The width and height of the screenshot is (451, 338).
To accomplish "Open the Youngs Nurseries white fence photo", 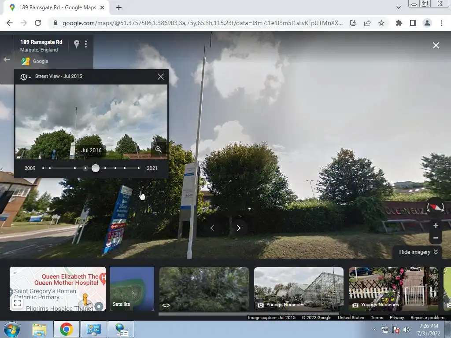I will coord(393,289).
